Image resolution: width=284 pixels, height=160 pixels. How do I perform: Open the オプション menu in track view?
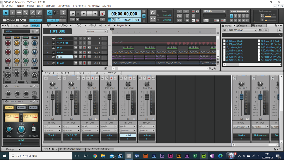pos(65,25)
